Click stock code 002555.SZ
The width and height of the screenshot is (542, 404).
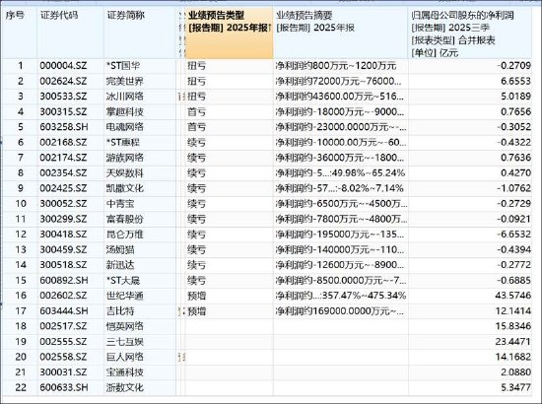[x=63, y=342]
